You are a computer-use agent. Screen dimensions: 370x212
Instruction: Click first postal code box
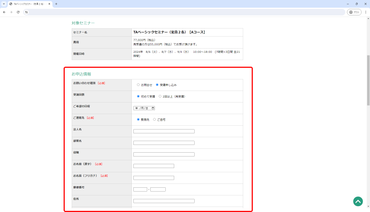coord(140,189)
